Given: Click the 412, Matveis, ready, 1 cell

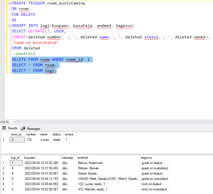Looking at the screenshot, I should point(108,189).
